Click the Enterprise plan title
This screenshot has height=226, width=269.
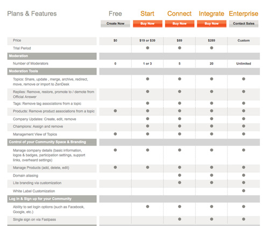click(244, 13)
